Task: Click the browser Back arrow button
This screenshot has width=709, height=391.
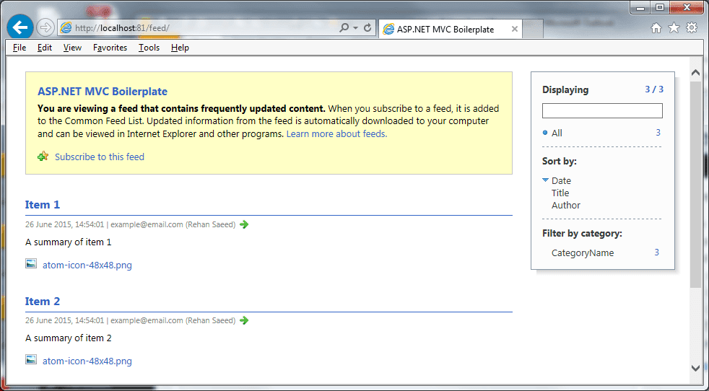Action: click(20, 27)
